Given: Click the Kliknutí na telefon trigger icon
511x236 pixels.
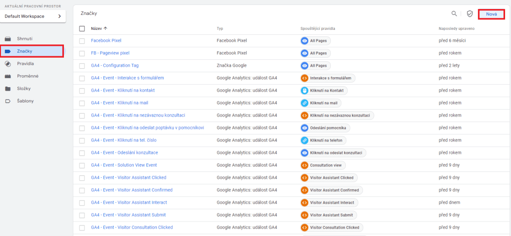Looking at the screenshot, I should pos(304,140).
